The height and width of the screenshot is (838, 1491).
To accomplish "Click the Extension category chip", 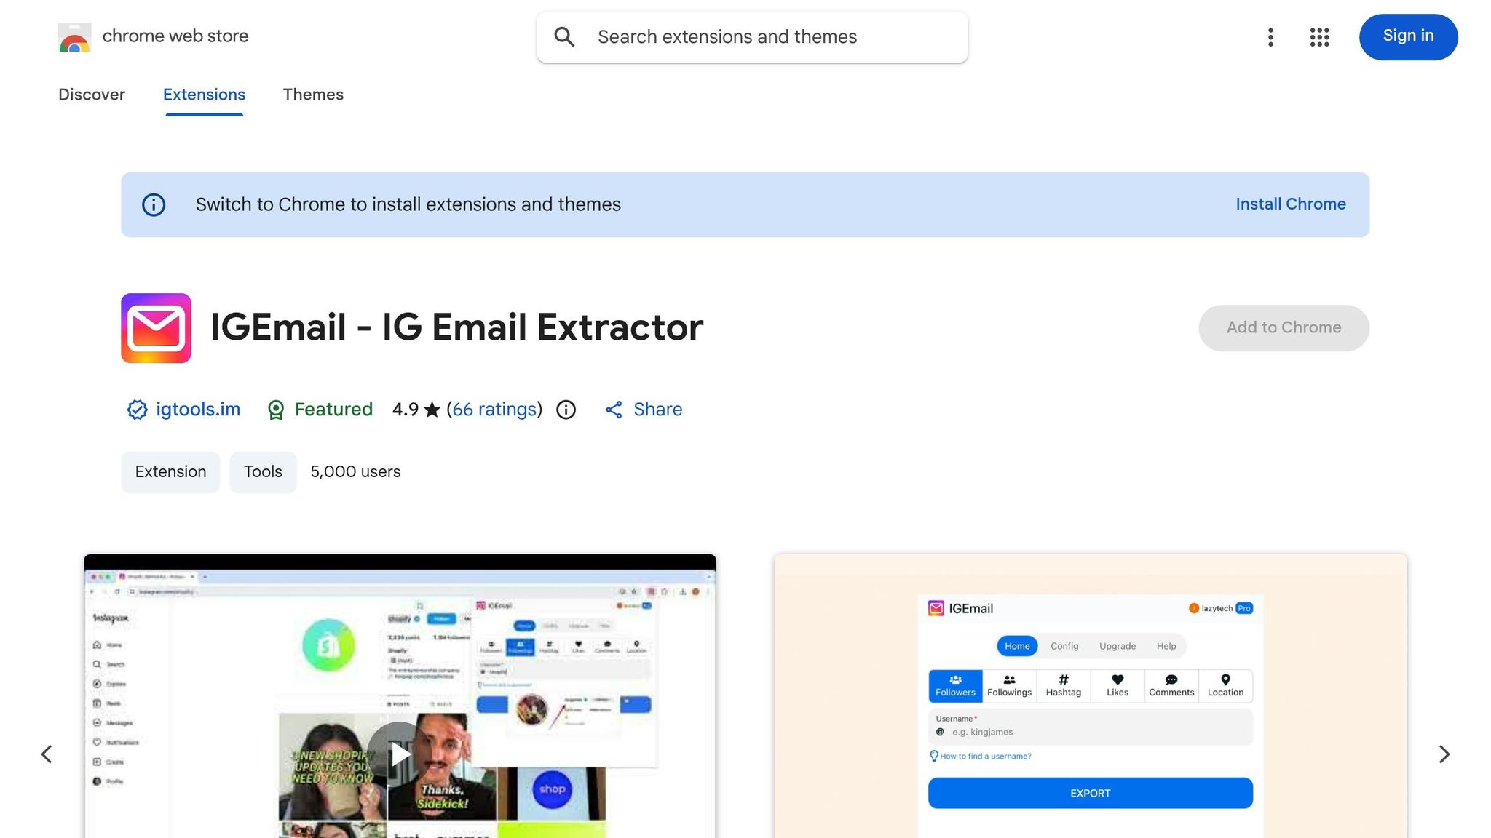I will (x=170, y=472).
